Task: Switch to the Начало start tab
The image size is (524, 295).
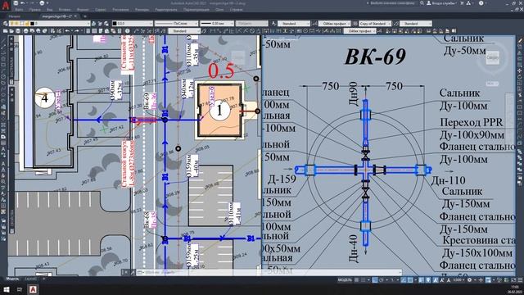Action: click(x=14, y=16)
